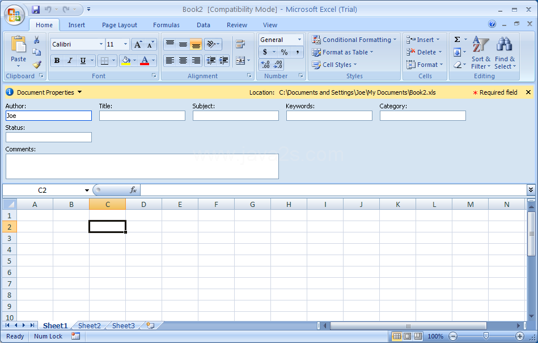Screen dimensions: 538x343
Task: Click the Undo arrow icon
Action: [x=48, y=10]
